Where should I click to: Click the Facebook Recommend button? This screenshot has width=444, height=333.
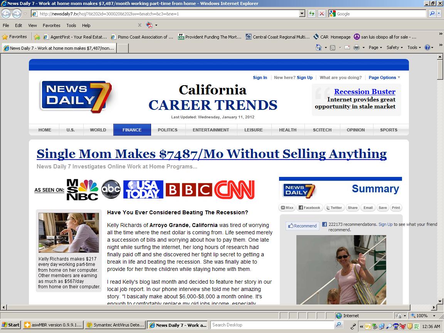(x=303, y=226)
